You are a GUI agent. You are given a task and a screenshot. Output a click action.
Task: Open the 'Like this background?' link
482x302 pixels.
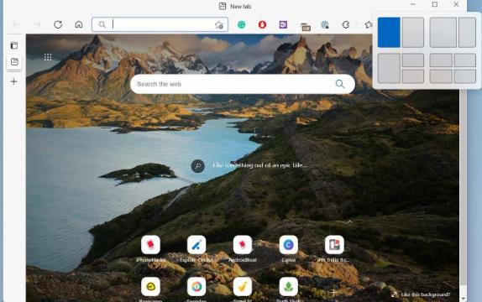(x=422, y=294)
